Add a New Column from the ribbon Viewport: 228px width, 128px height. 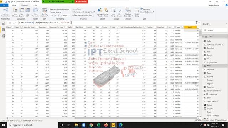click(21, 12)
